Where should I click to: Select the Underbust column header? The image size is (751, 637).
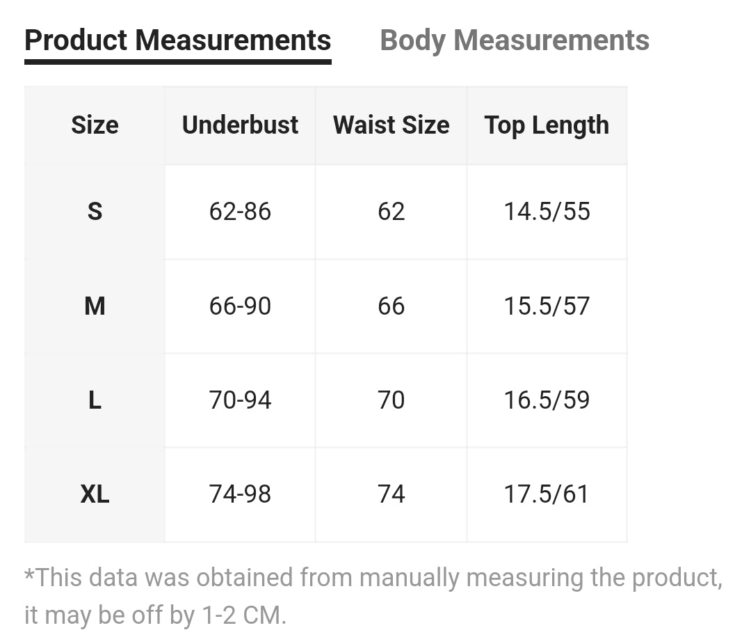pyautogui.click(x=240, y=125)
